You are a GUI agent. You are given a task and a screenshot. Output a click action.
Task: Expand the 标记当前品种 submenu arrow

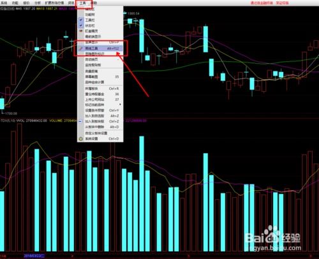tap(120, 105)
